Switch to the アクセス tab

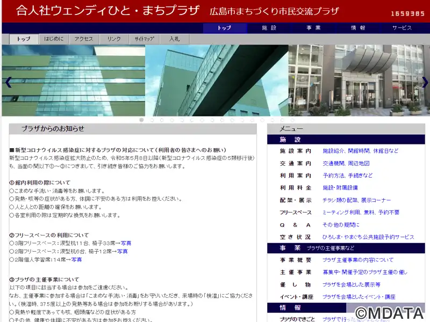click(84, 39)
